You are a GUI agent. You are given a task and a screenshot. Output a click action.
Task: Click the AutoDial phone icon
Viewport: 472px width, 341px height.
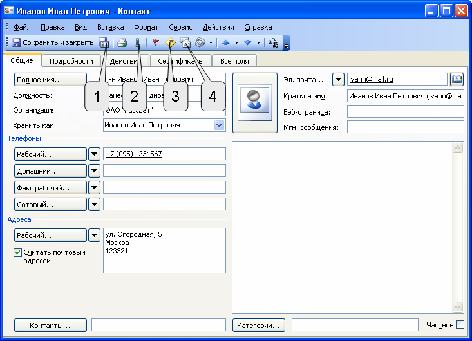(200, 42)
